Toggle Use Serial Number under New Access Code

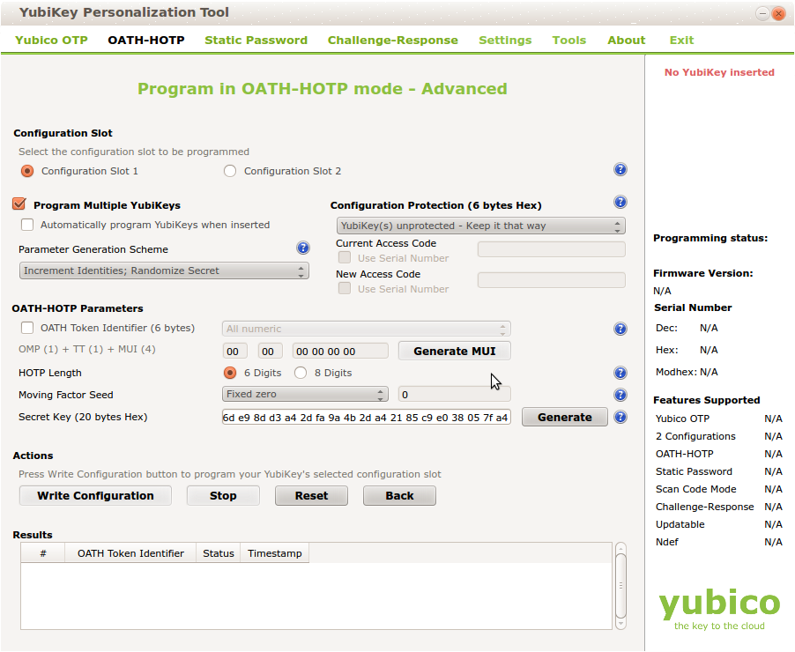[345, 288]
